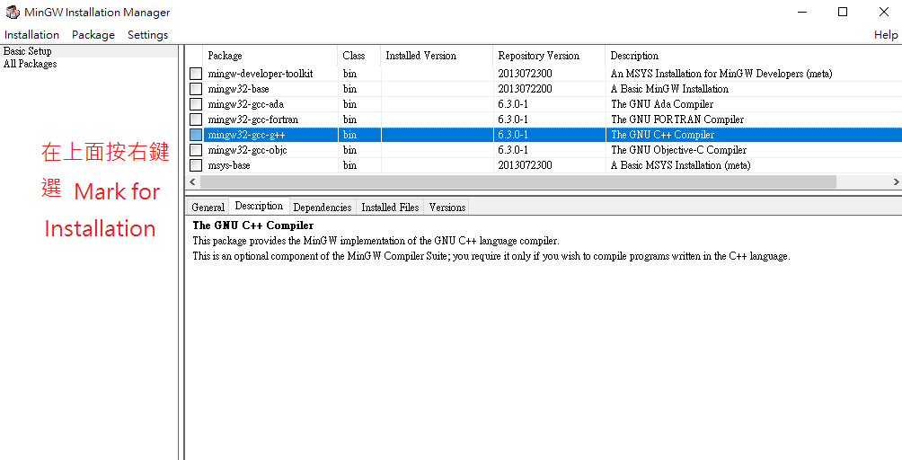Select the mingw32-base package name
The image size is (902, 460).
tap(239, 89)
